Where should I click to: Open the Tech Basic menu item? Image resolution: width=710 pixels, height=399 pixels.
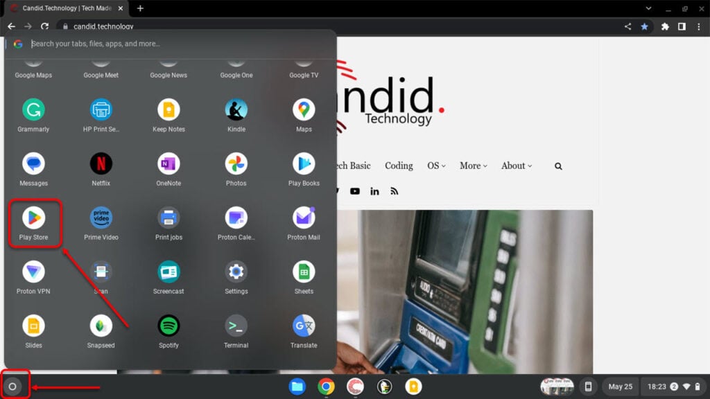click(354, 166)
